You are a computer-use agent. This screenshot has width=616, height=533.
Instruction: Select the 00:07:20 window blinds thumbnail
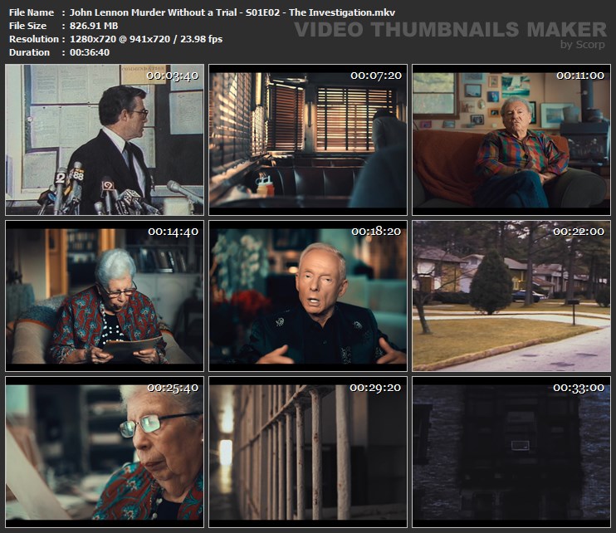coord(308,139)
